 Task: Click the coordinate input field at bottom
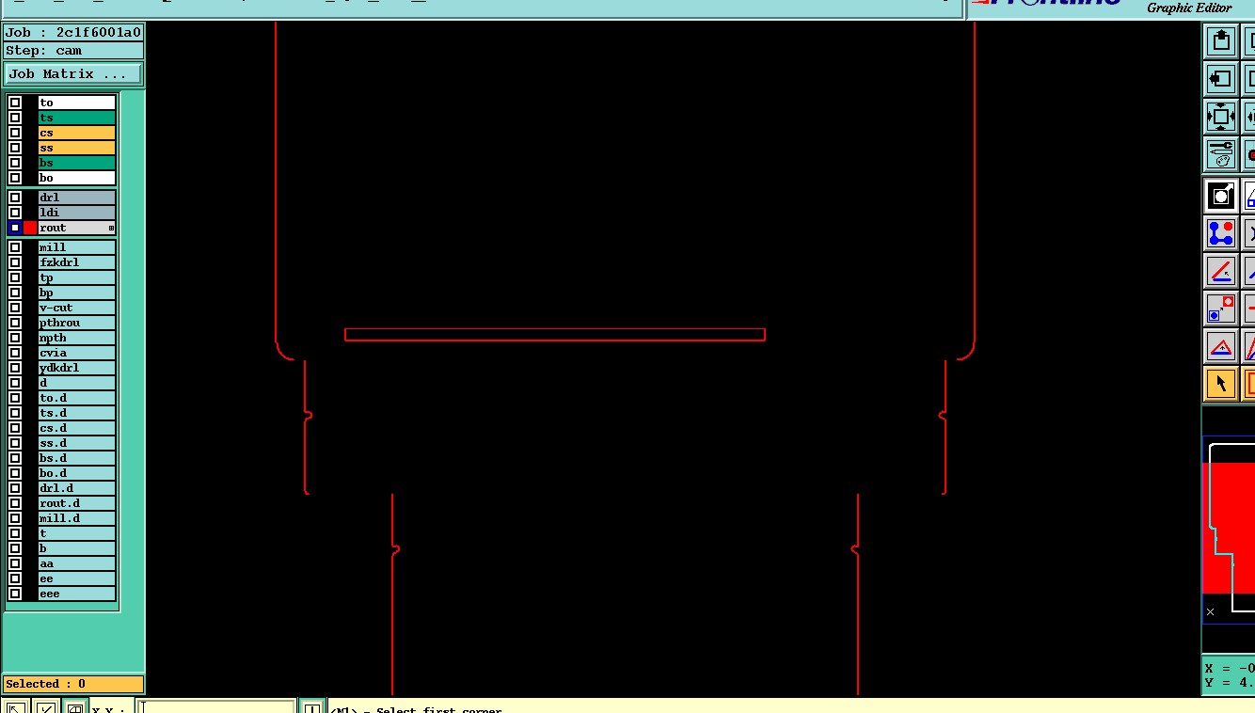[217, 706]
